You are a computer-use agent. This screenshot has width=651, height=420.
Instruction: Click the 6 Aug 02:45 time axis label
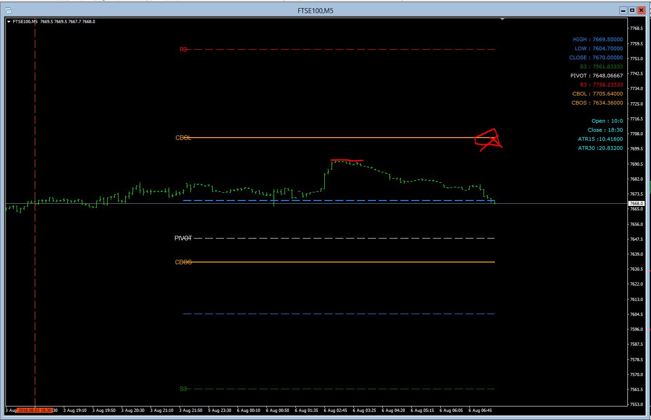335,410
